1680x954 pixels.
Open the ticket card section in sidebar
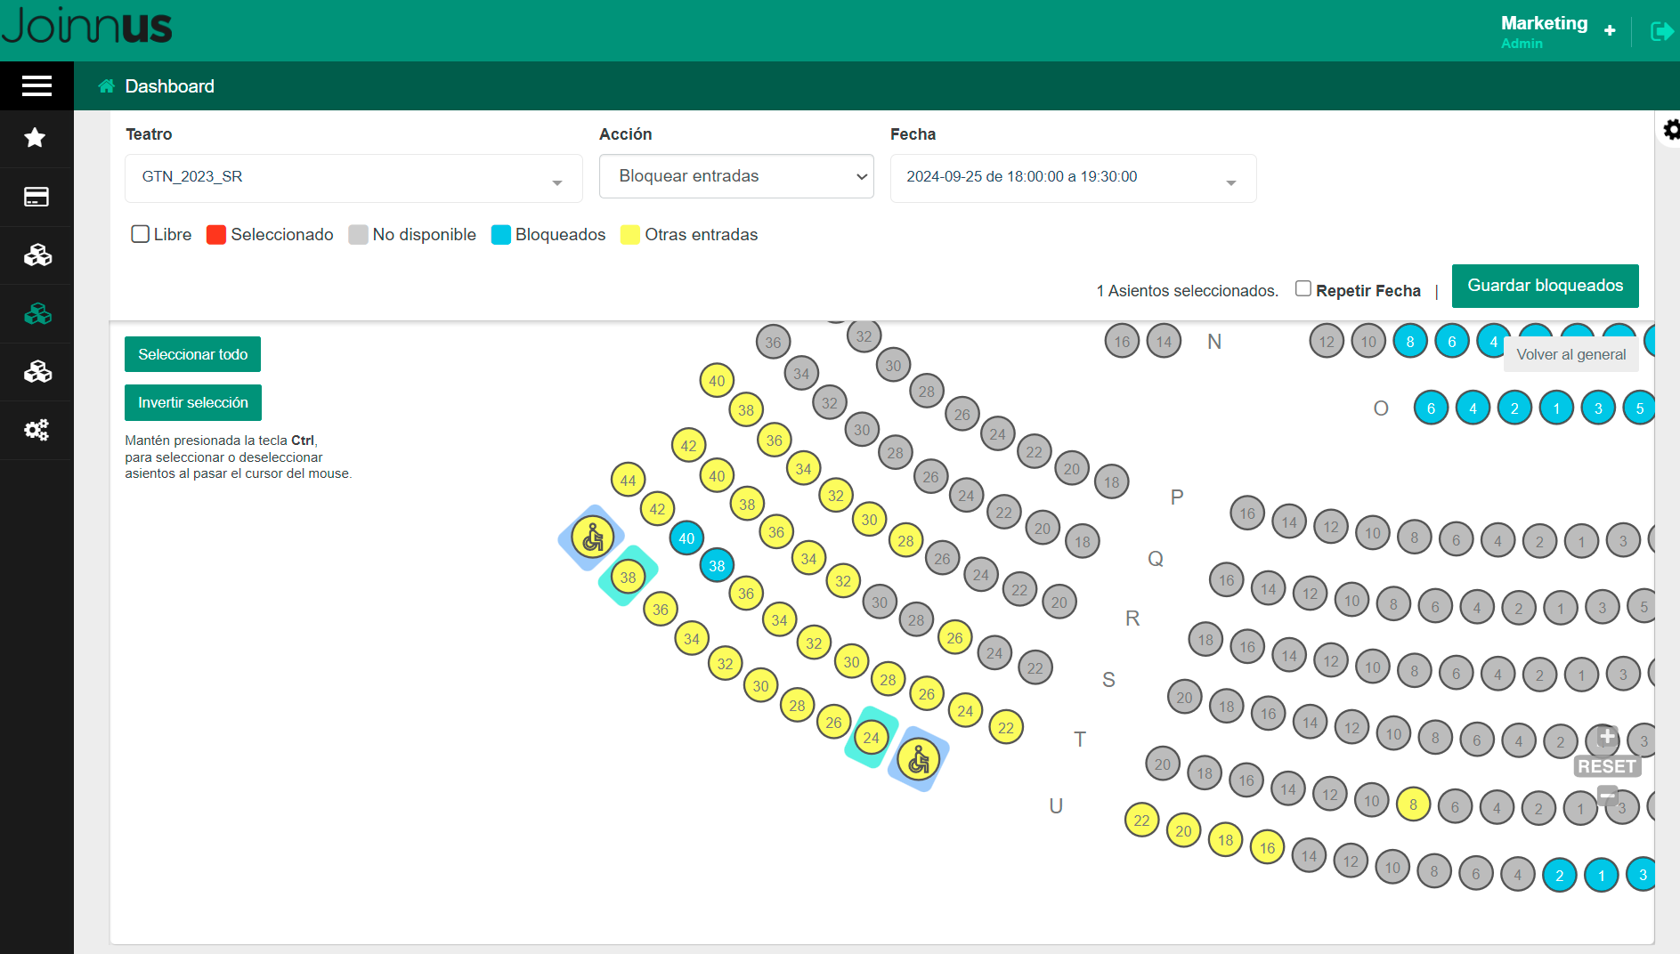point(37,197)
